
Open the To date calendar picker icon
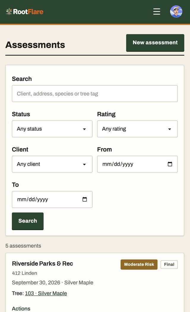(85, 199)
